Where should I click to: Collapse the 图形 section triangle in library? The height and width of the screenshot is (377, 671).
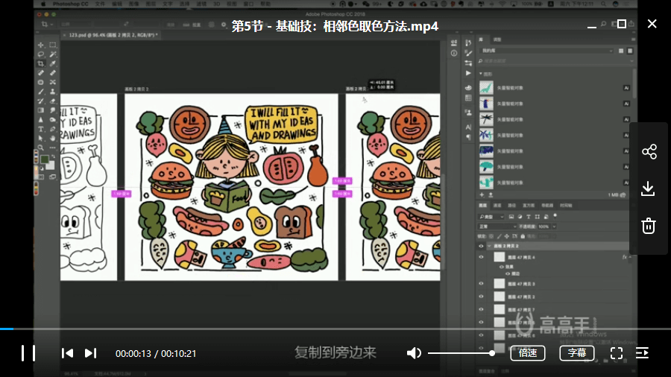coord(481,74)
